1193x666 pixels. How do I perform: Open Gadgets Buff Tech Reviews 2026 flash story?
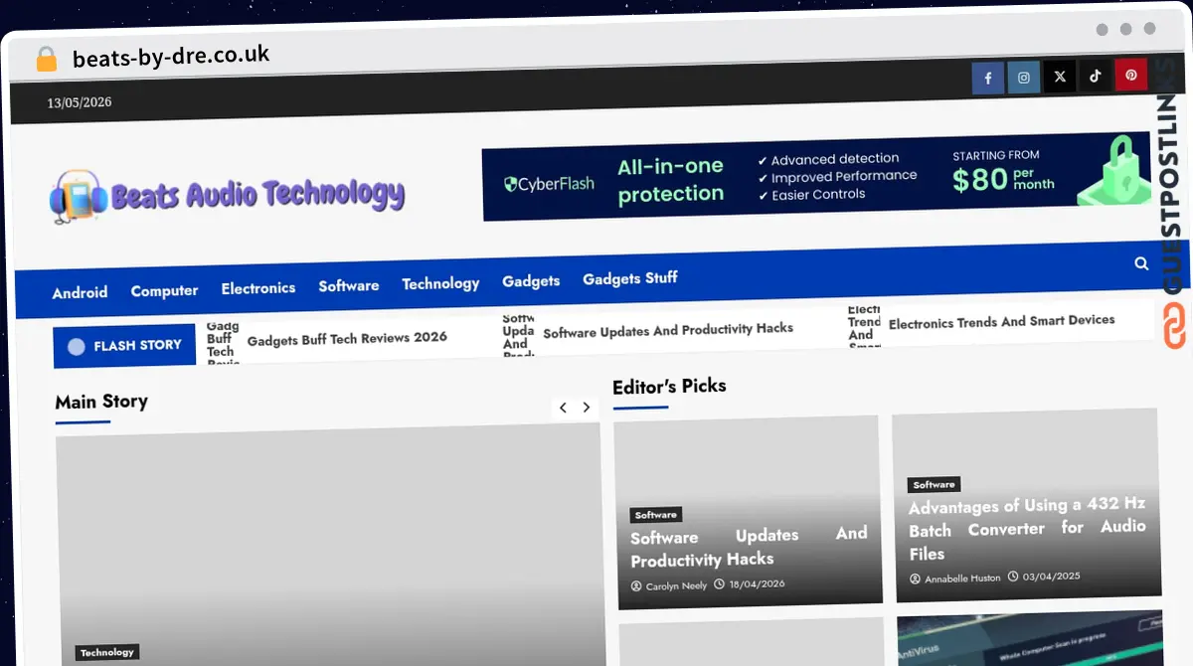(347, 338)
